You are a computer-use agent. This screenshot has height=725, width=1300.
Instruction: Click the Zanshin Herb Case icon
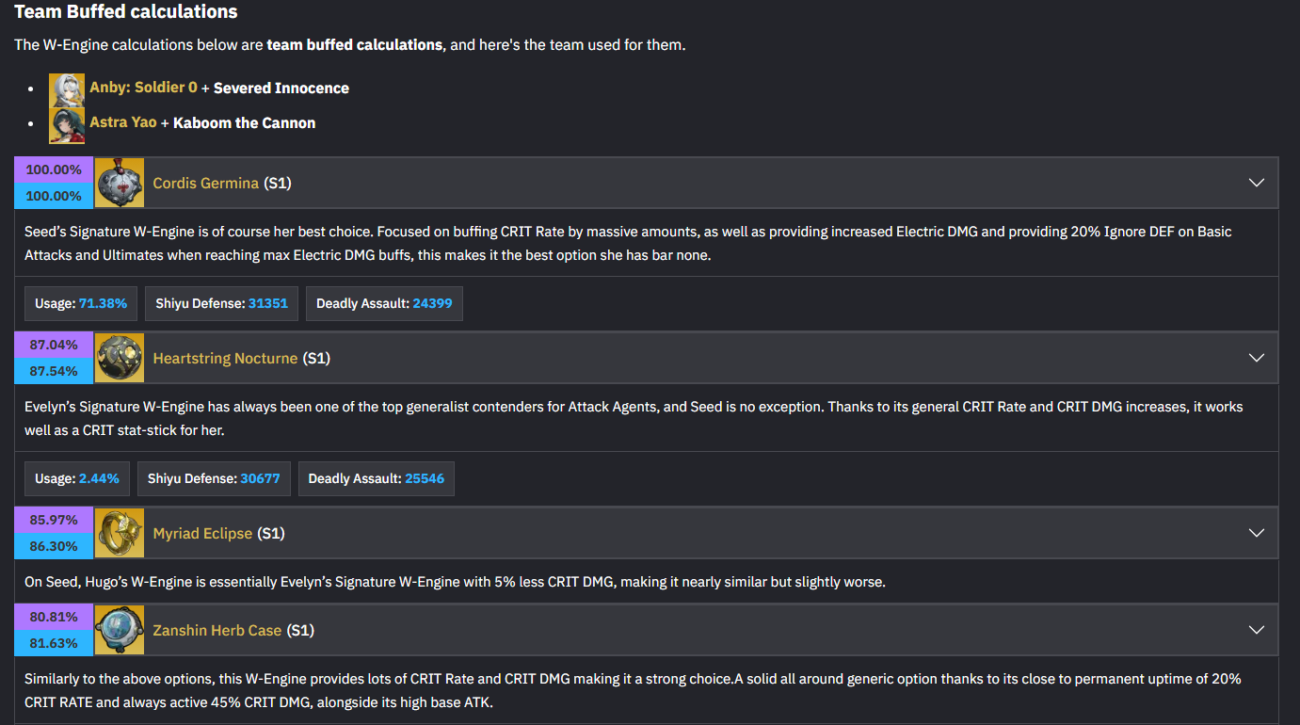(x=120, y=630)
